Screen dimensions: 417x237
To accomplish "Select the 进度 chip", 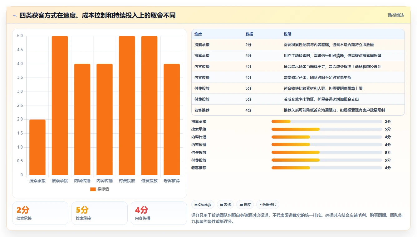I will [245, 205].
